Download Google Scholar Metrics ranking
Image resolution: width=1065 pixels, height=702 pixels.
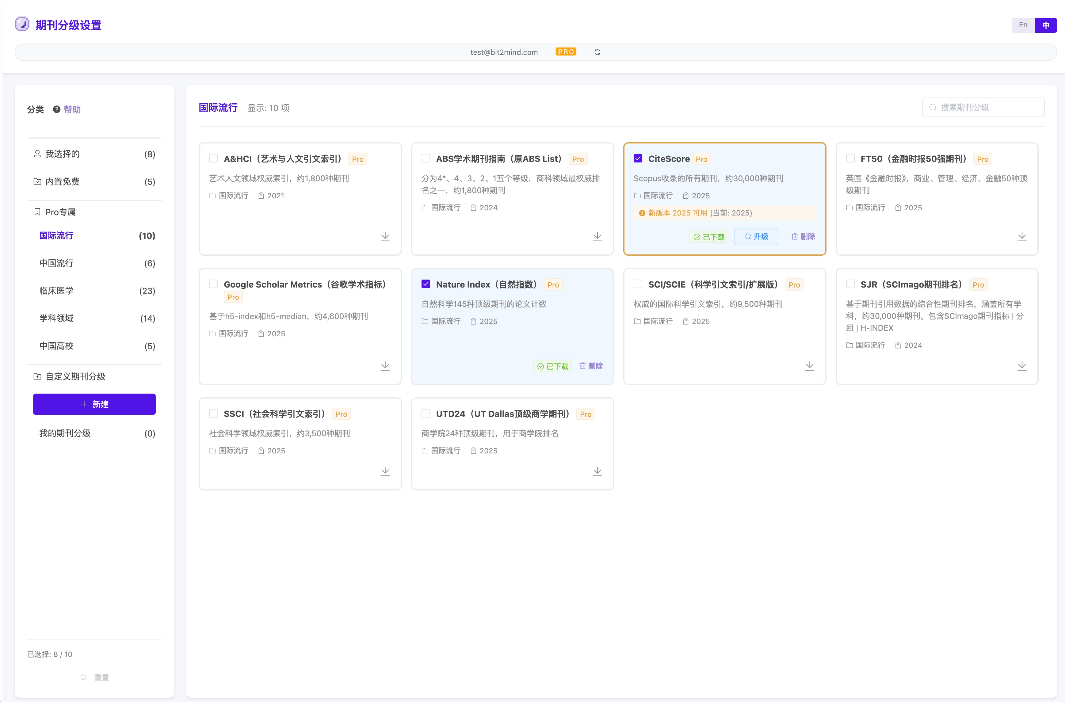[x=385, y=366]
